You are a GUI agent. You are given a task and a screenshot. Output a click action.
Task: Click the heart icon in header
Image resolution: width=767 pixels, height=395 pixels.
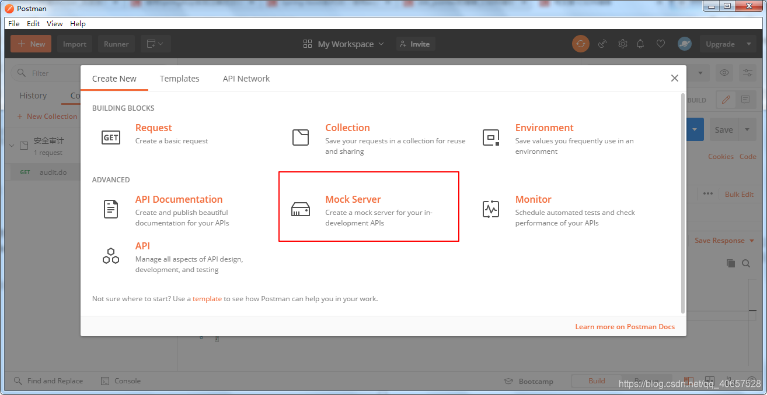661,44
